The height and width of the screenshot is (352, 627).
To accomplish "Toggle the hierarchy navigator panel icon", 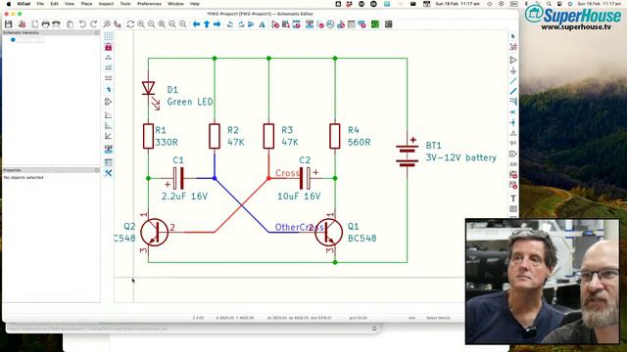I will click(109, 150).
